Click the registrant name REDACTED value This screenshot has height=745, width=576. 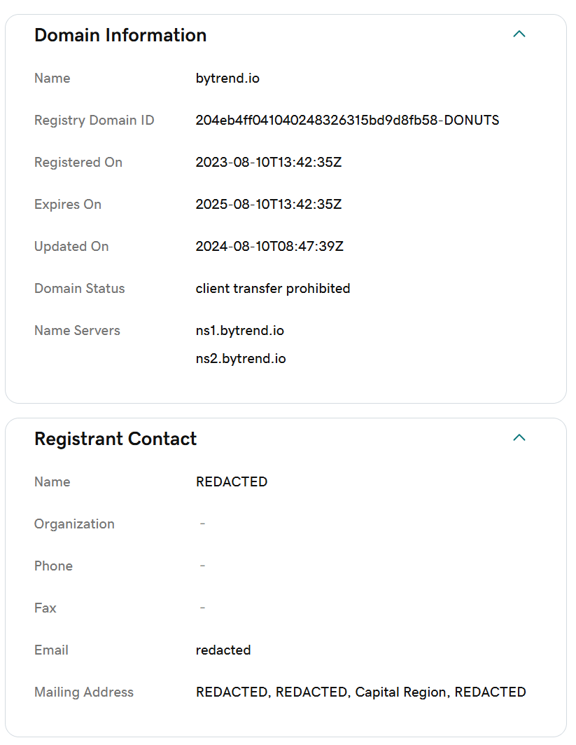232,482
